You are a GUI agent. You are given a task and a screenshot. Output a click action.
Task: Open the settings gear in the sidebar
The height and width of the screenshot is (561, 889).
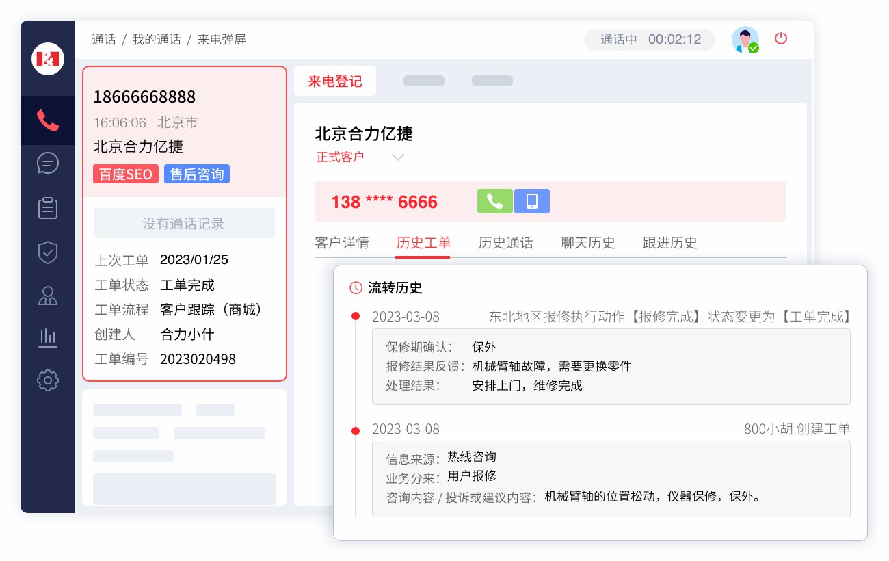pos(48,380)
